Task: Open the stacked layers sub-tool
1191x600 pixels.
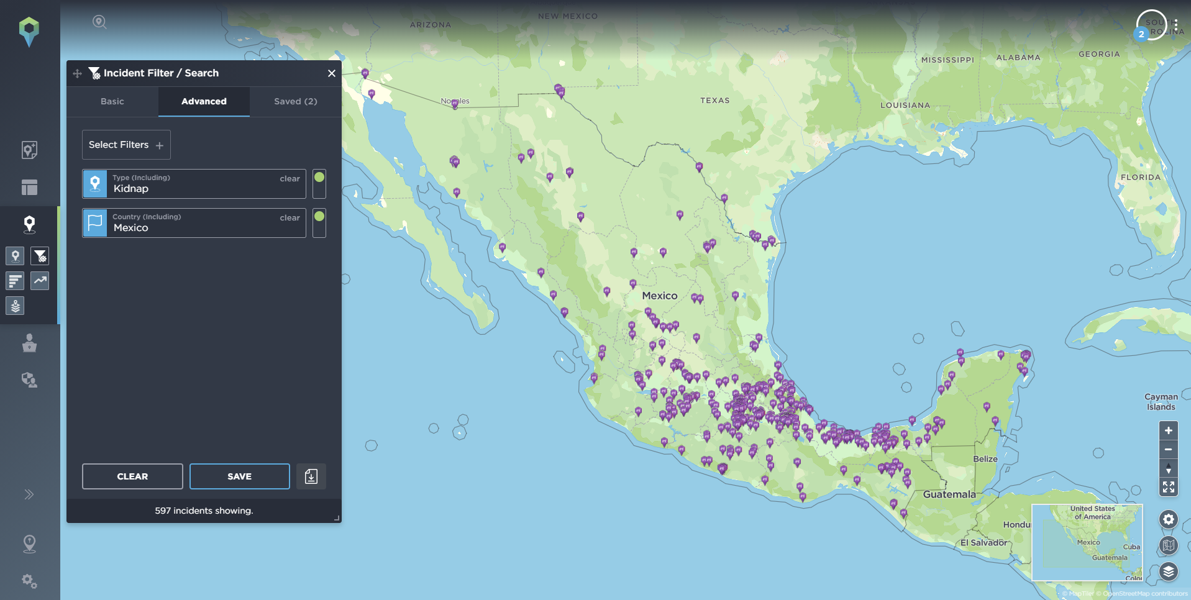Action: pyautogui.click(x=16, y=306)
